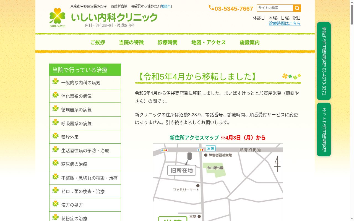Click the clover icon next to 漢方の処方

(56, 204)
